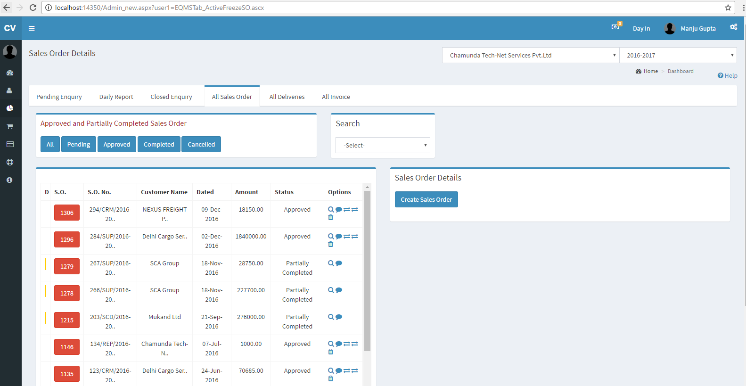Filter orders with the All button
Viewport: 746px width, 386px height.
click(50, 144)
